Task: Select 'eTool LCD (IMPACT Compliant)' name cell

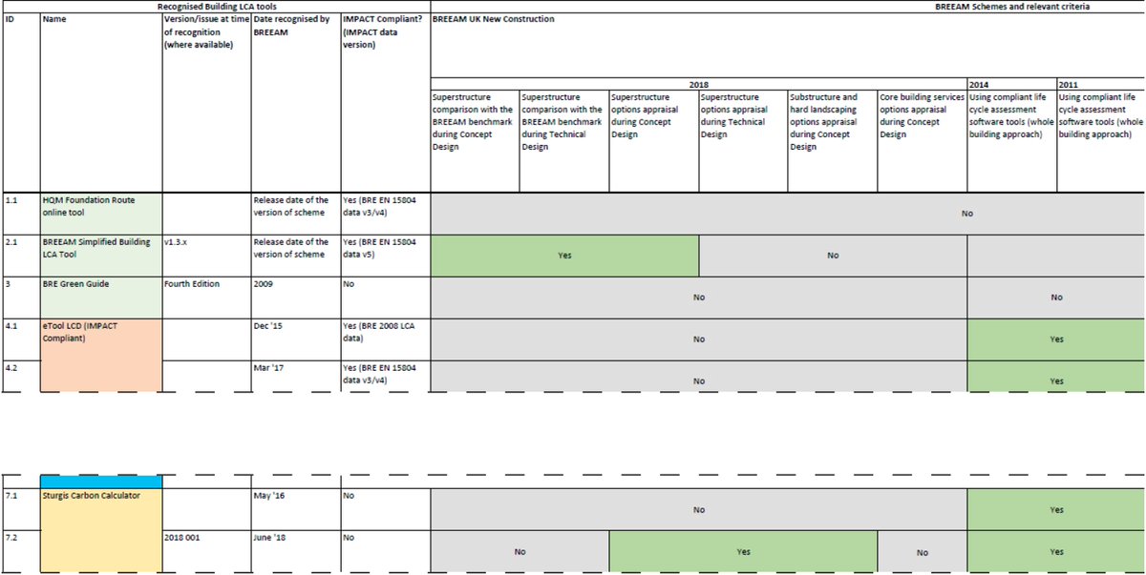Action: click(101, 355)
